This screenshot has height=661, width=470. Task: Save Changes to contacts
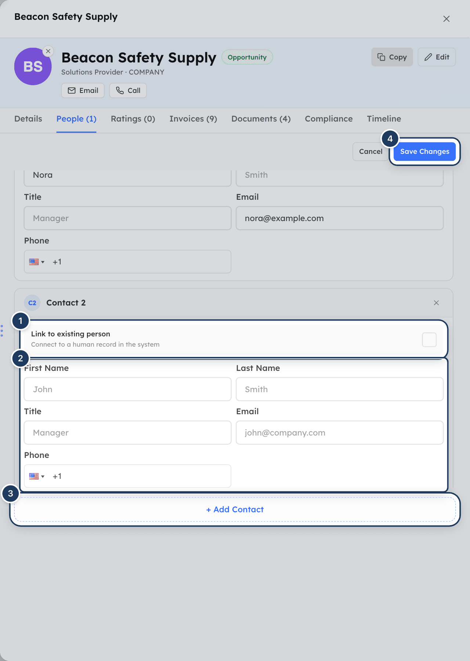(424, 152)
